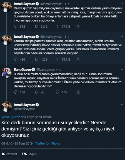
Task: Like BanuGuven's tweet with 475 likes
Action: (x=57, y=92)
